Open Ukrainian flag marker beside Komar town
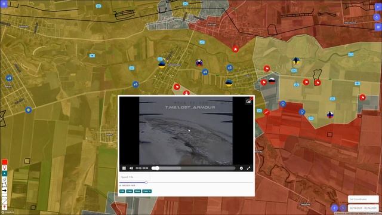The height and width of the screenshot is (215, 382). [x=162, y=65]
